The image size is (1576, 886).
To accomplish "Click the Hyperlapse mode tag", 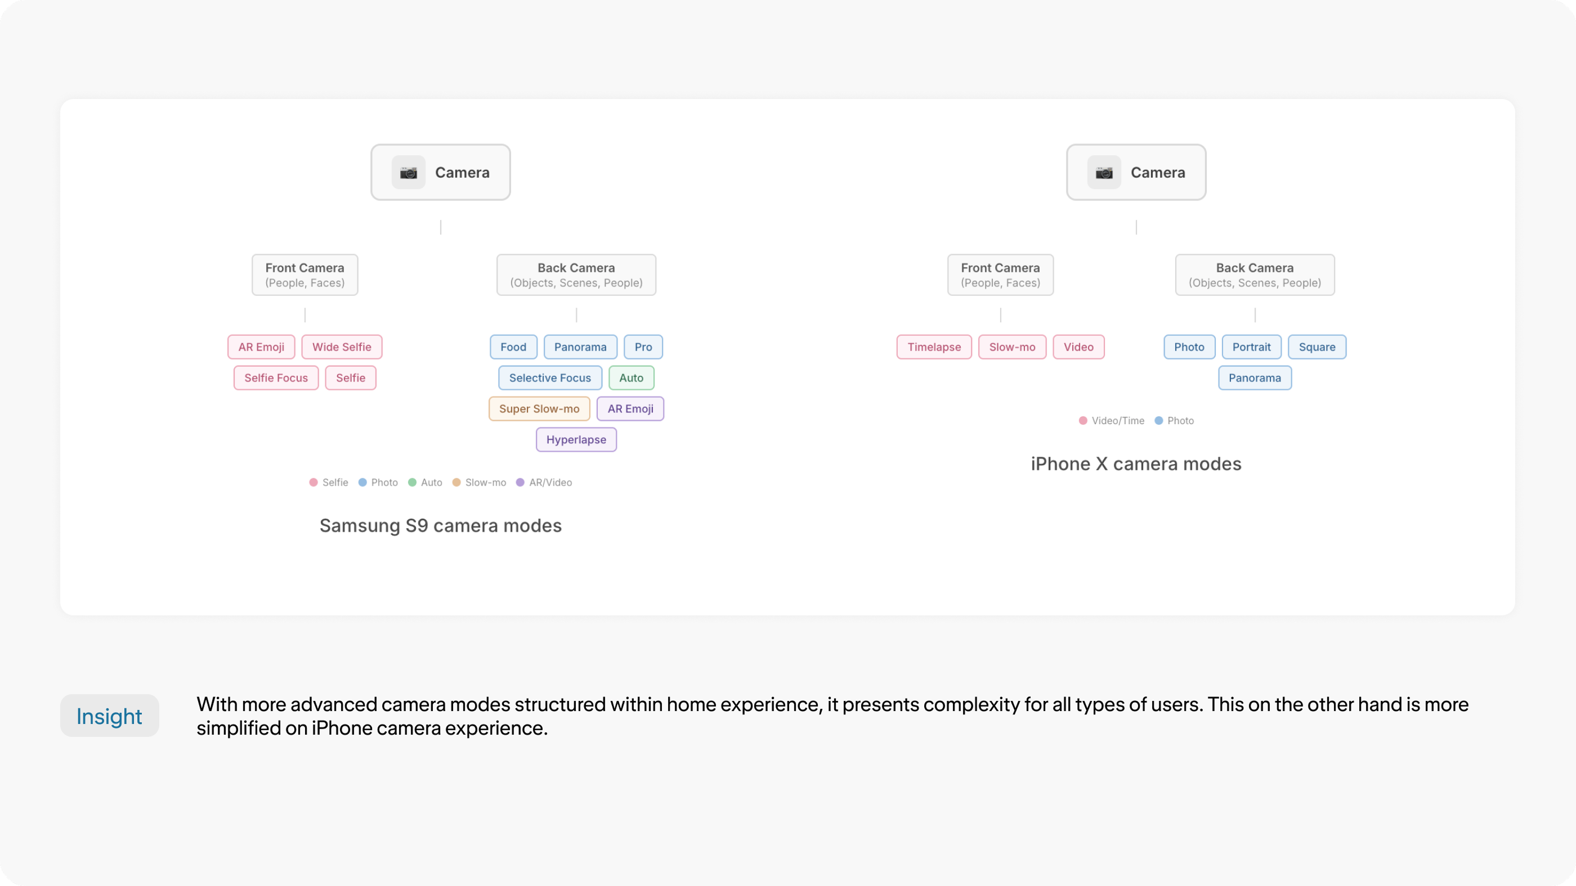I will 576,440.
